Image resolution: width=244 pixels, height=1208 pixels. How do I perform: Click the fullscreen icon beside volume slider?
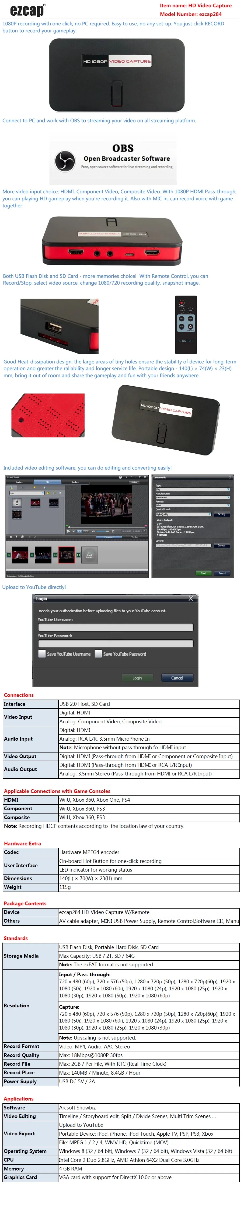[113, 531]
